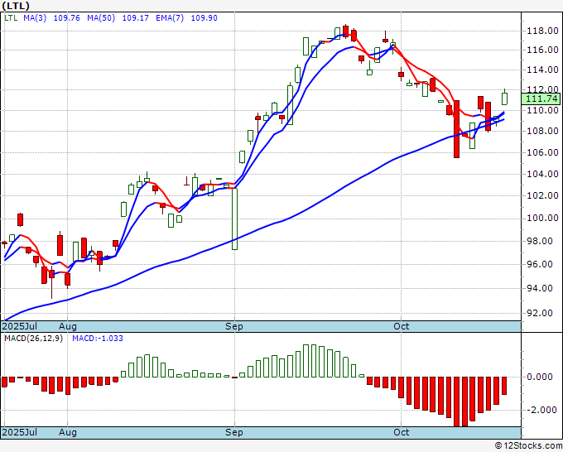The height and width of the screenshot is (452, 563).
Task: Click the 108.00 price axis label
Action: pos(542,131)
